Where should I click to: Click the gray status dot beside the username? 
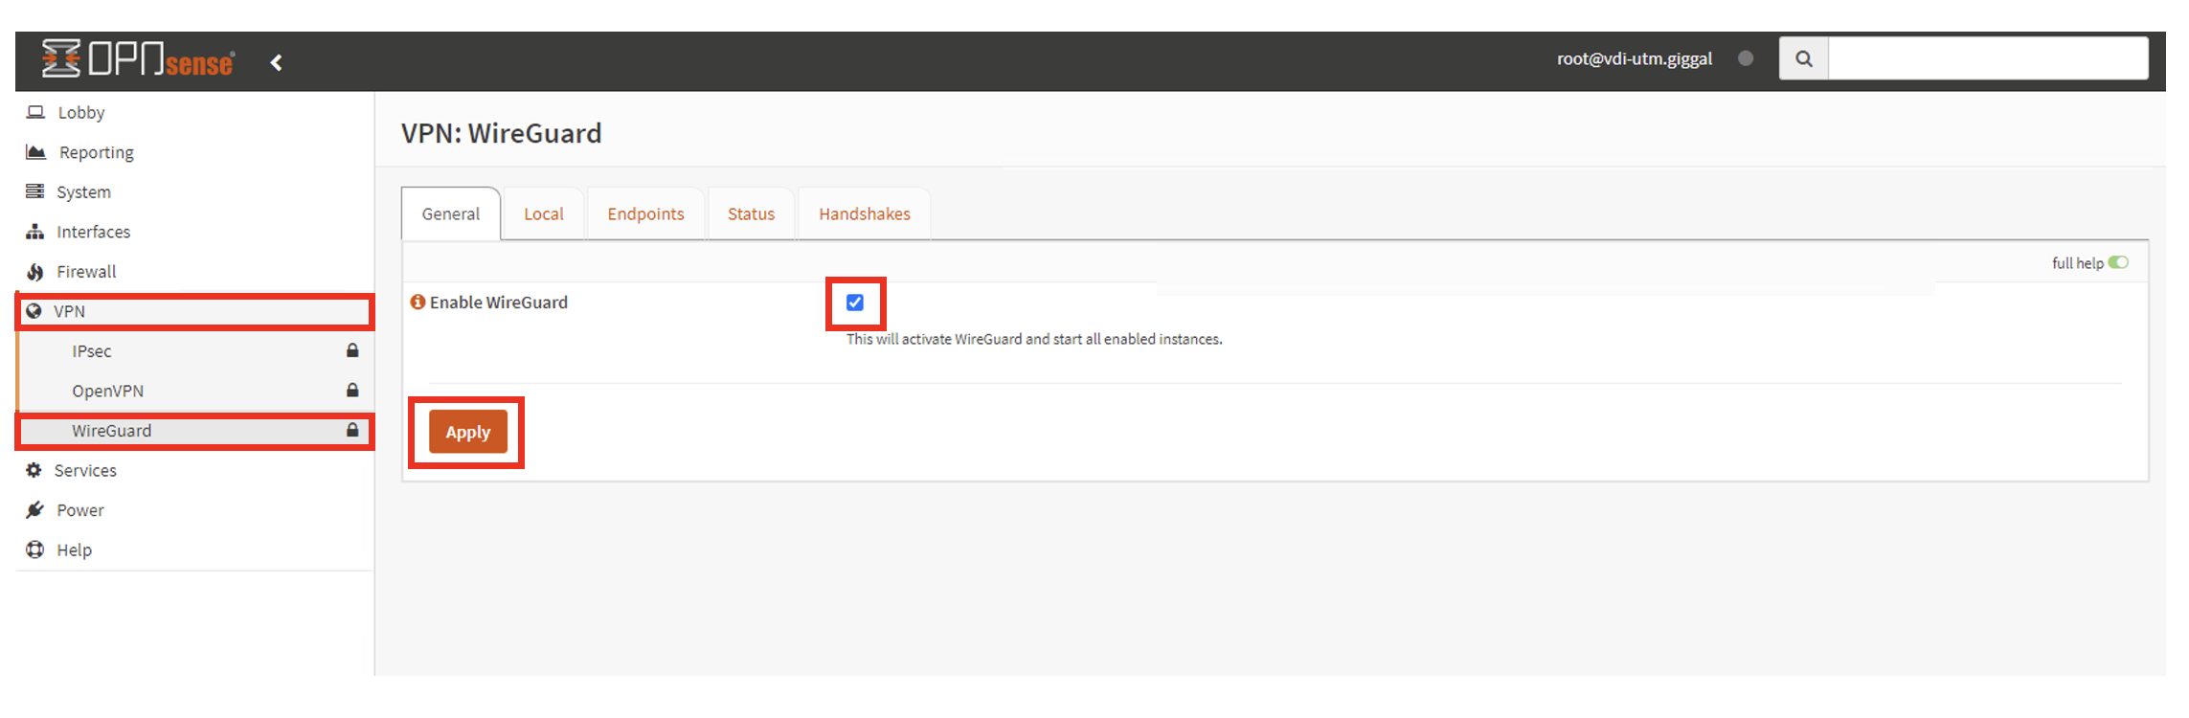click(x=1746, y=58)
